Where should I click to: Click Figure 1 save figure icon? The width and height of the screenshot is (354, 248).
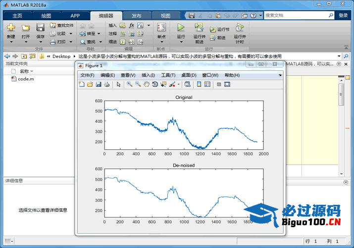(99, 84)
